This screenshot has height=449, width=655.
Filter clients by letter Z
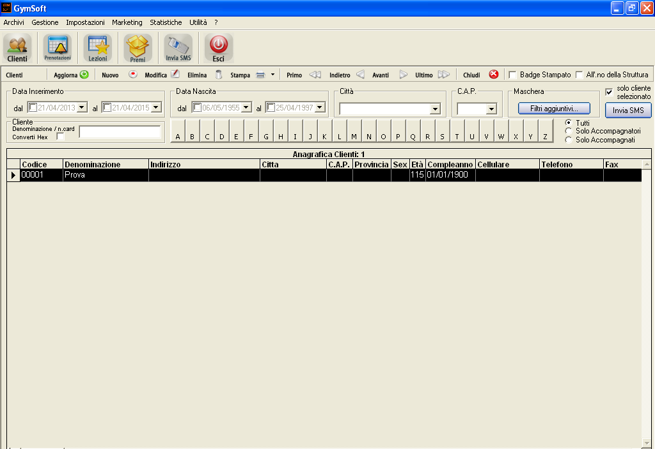[545, 131]
